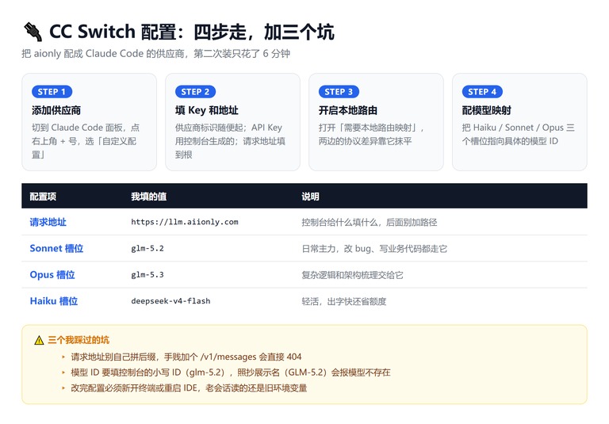Viewport: 609px width, 424px height.
Task: Click the value glm-5.2 in the Sonnet row
Action: pyautogui.click(x=147, y=249)
